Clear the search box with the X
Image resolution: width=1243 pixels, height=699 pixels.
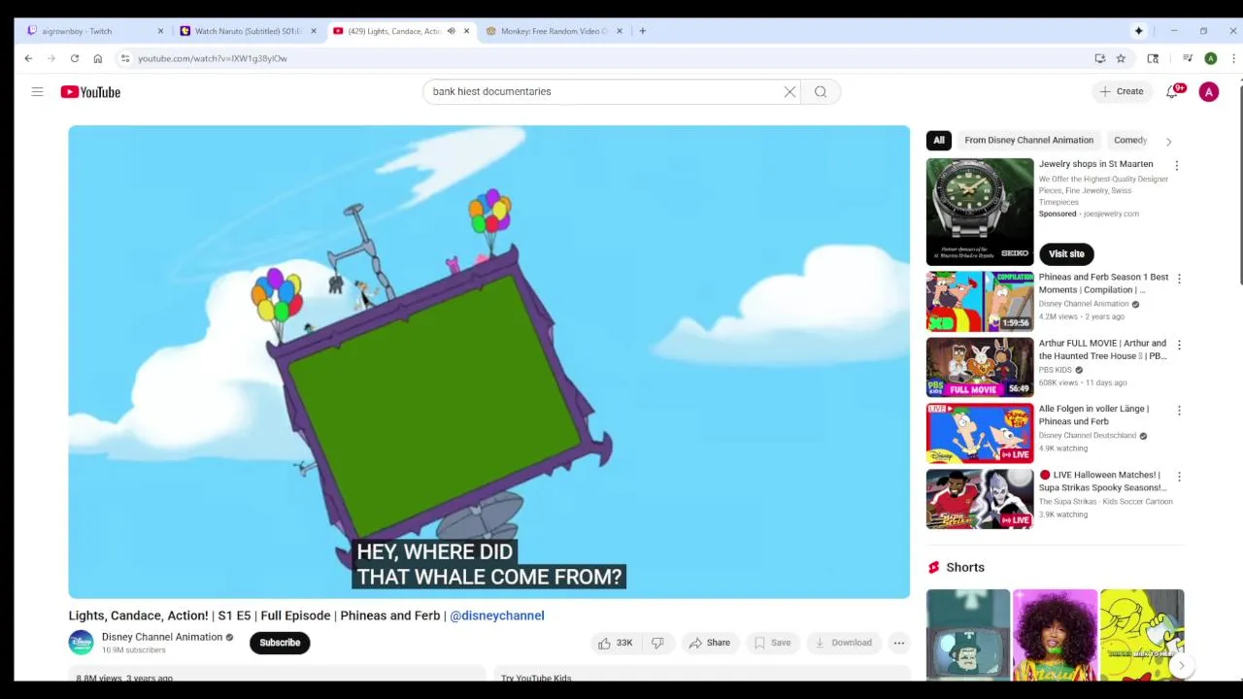point(789,91)
